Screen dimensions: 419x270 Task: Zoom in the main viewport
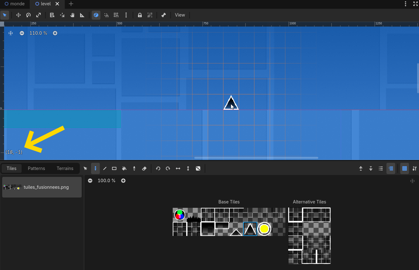tap(55, 33)
